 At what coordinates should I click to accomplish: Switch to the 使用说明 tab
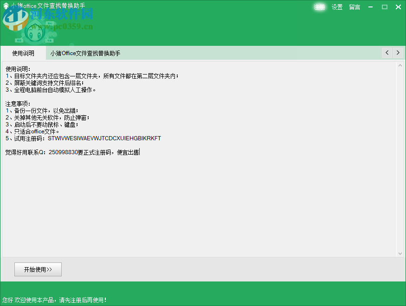click(23, 53)
